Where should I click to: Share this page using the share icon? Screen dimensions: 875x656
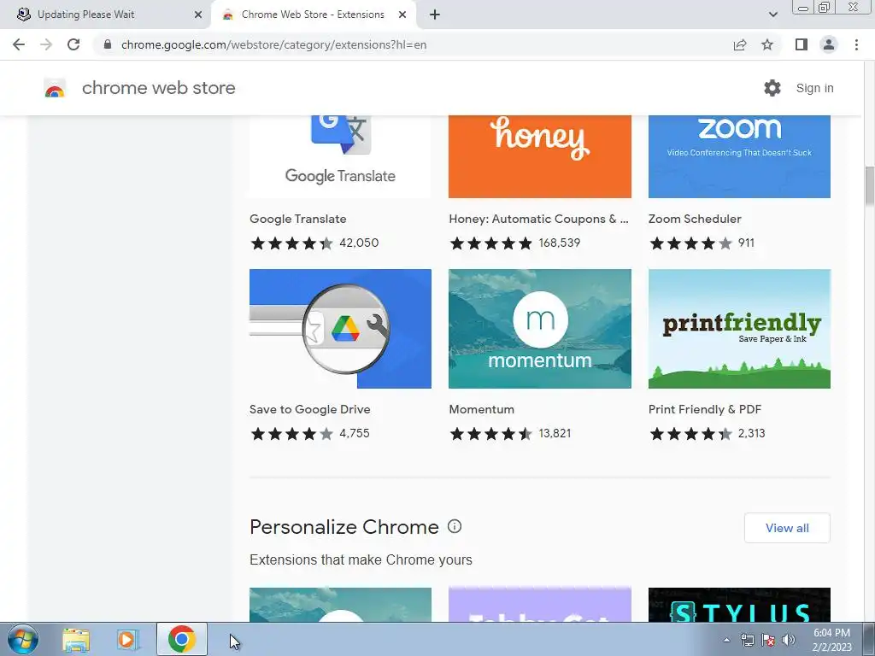click(740, 44)
